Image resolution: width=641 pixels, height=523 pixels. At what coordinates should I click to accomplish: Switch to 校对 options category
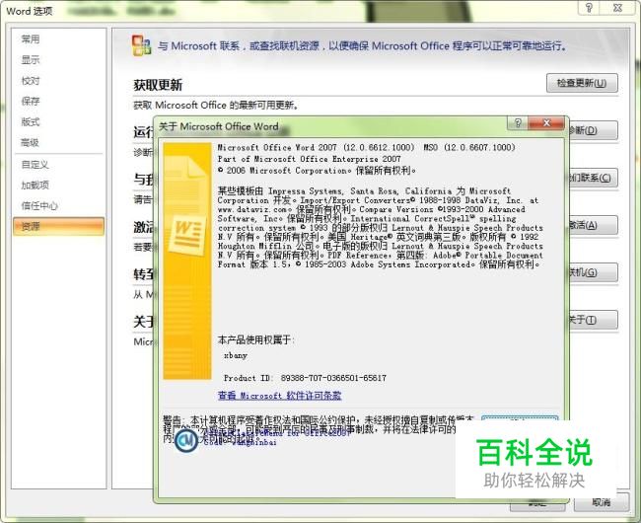click(31, 81)
